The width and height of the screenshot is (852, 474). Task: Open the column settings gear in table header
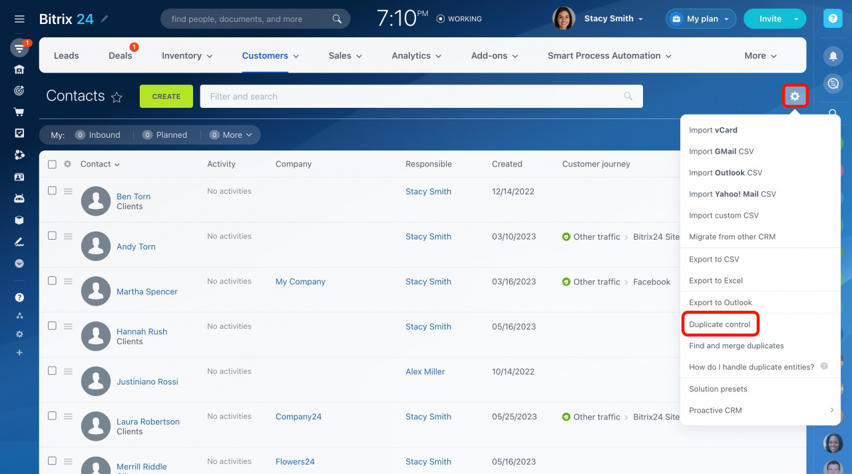point(67,164)
